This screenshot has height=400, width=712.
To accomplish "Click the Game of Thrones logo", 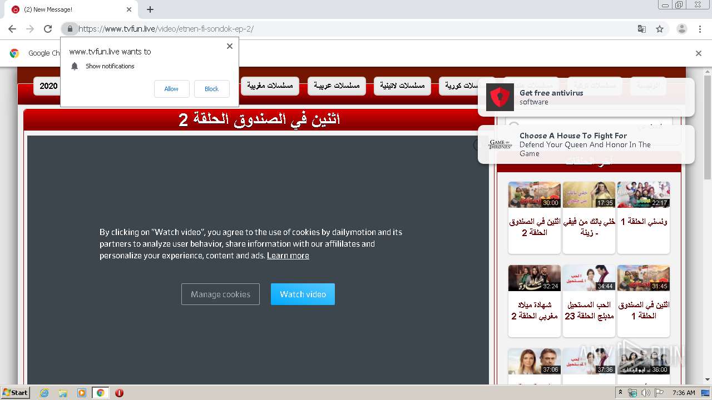I will tap(500, 144).
